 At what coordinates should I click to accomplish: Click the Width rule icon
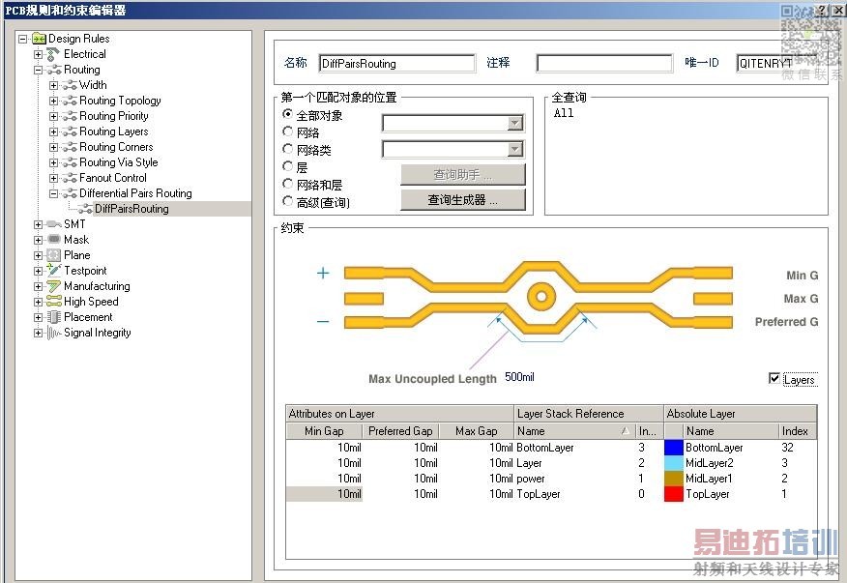[70, 85]
